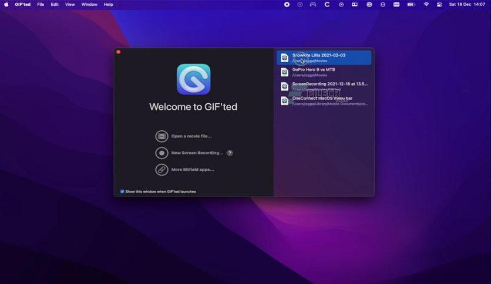Open the Wi-Fi status menu

click(426, 4)
